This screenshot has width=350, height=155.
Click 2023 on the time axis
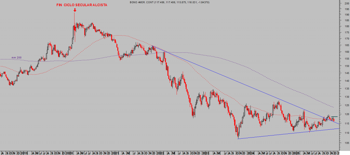coord(206,152)
